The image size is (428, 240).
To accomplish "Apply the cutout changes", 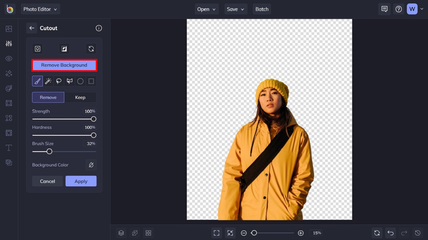I will coord(81,181).
